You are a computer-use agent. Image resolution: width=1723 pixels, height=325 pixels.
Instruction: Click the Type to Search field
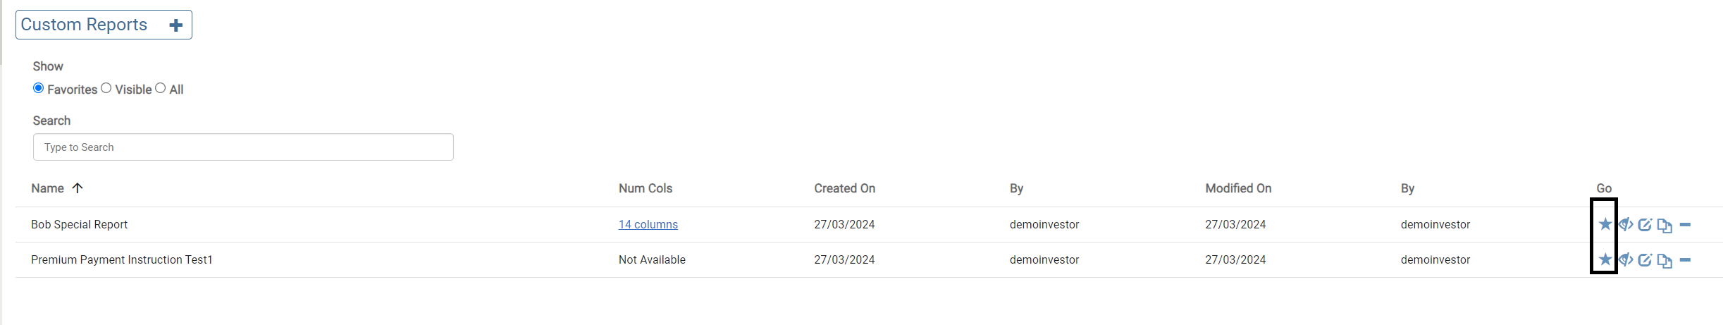coord(243,147)
